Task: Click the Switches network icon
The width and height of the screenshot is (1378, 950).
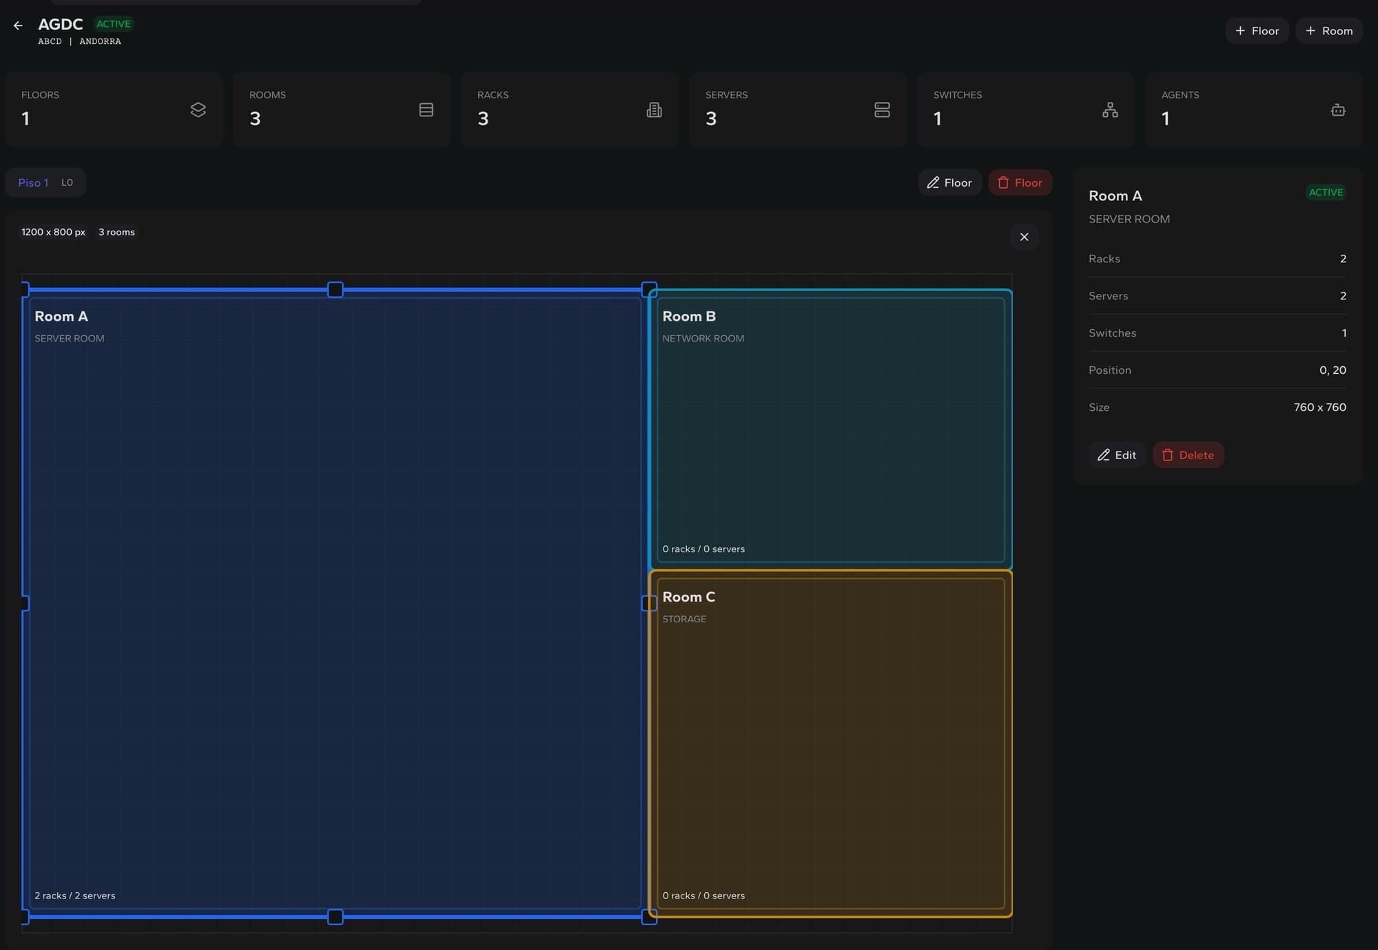Action: [1110, 110]
